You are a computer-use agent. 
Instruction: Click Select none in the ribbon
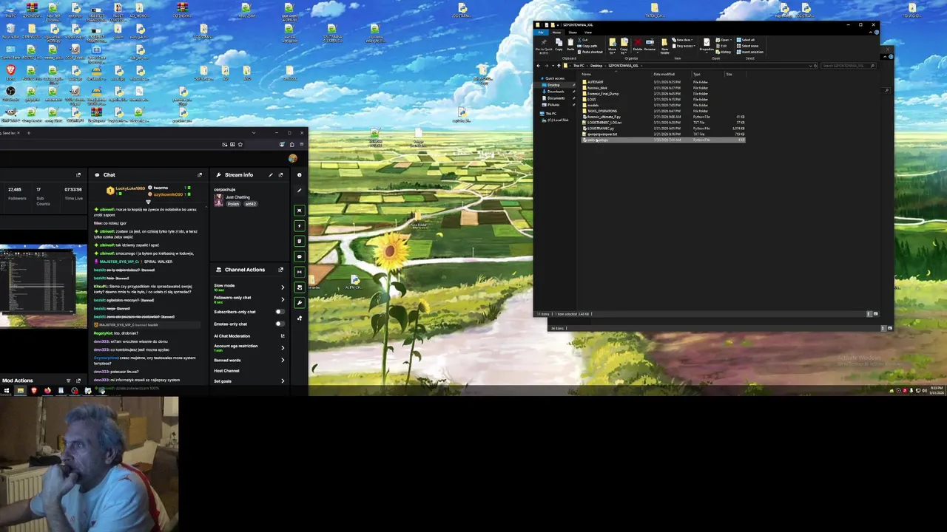point(747,46)
